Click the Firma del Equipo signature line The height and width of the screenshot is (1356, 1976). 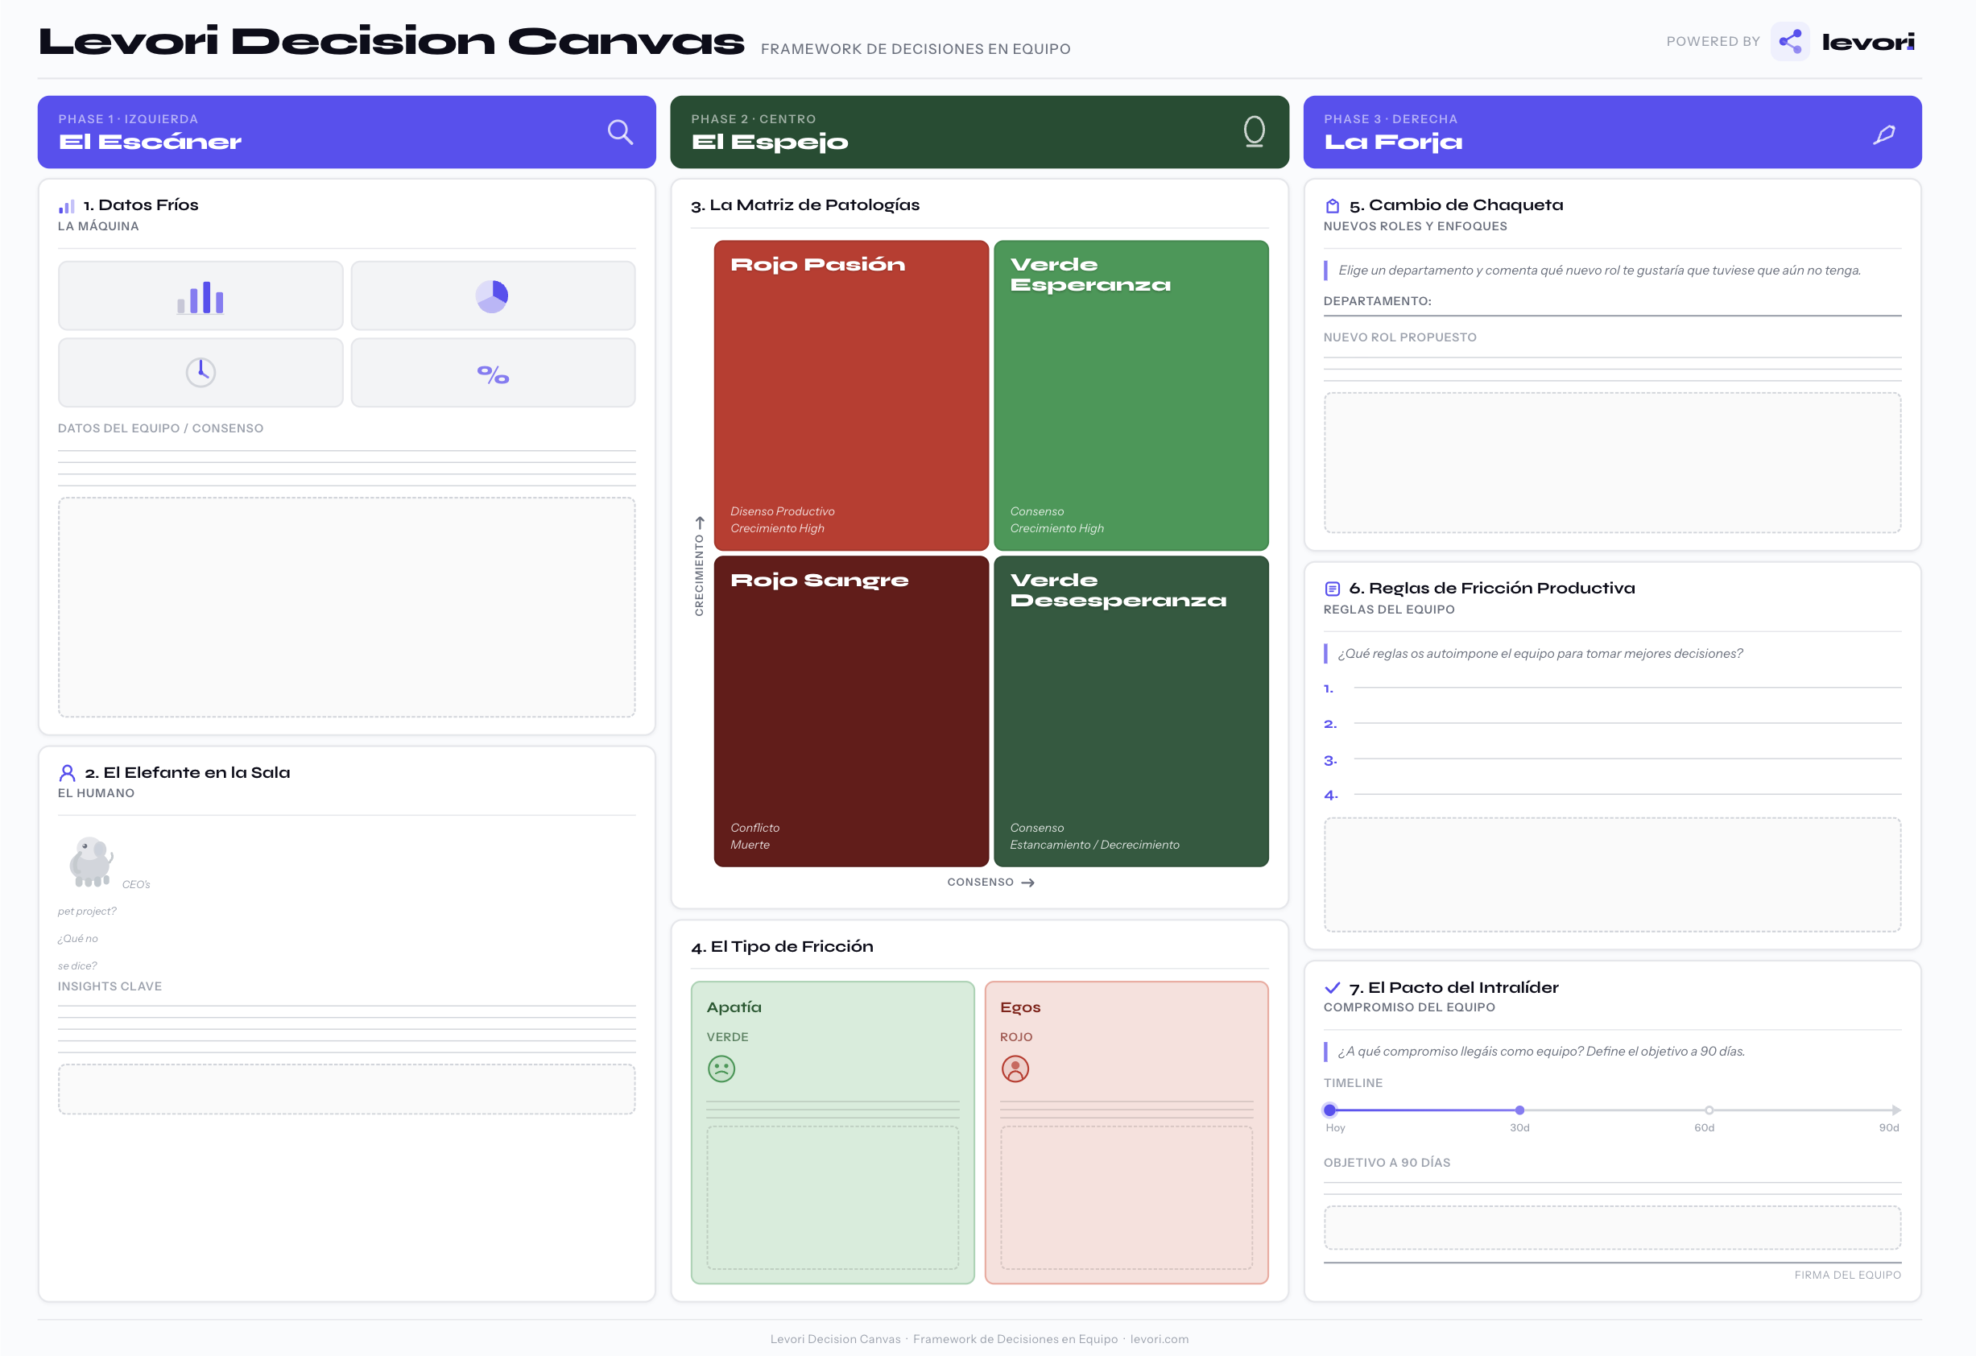pyautogui.click(x=1612, y=1263)
